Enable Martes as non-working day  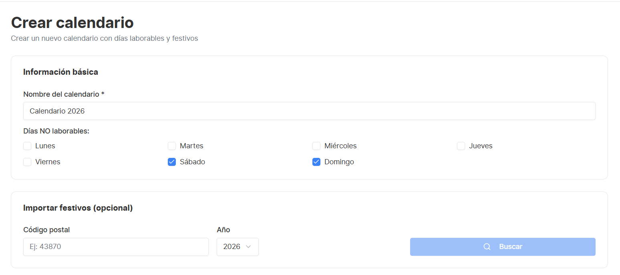point(172,146)
